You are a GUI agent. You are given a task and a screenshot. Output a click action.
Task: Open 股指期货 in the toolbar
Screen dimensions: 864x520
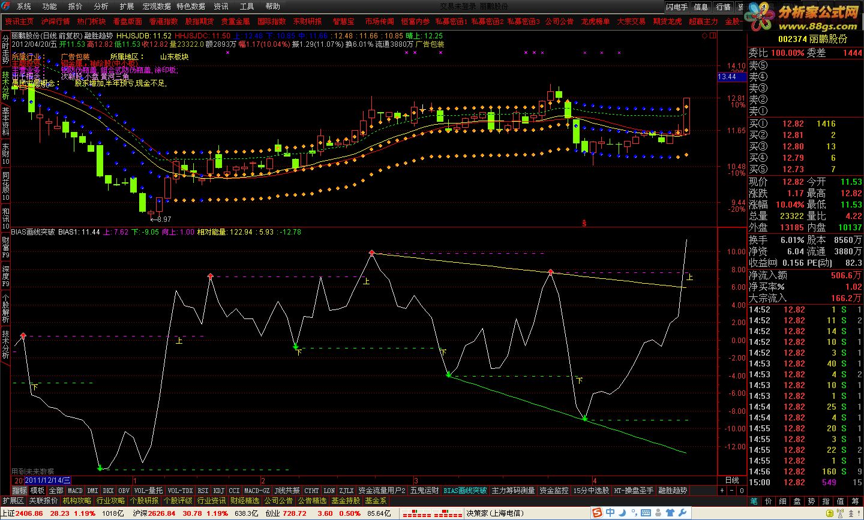coord(200,21)
